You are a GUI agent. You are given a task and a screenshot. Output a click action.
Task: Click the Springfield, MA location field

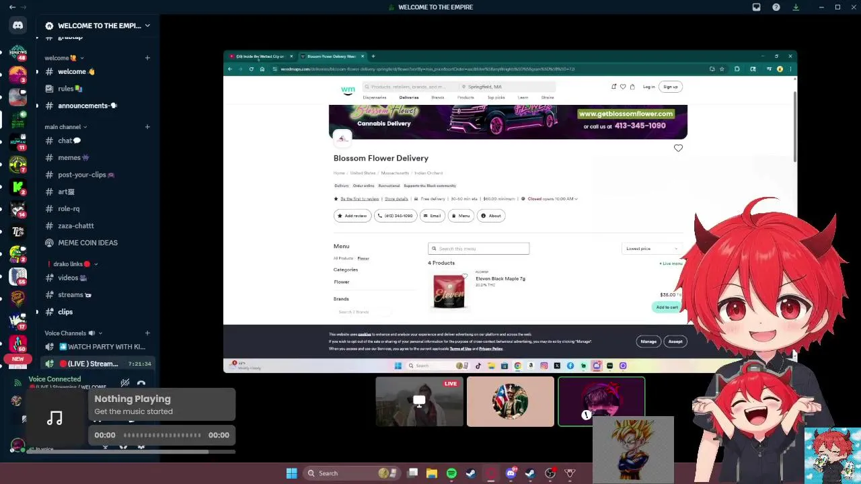507,87
